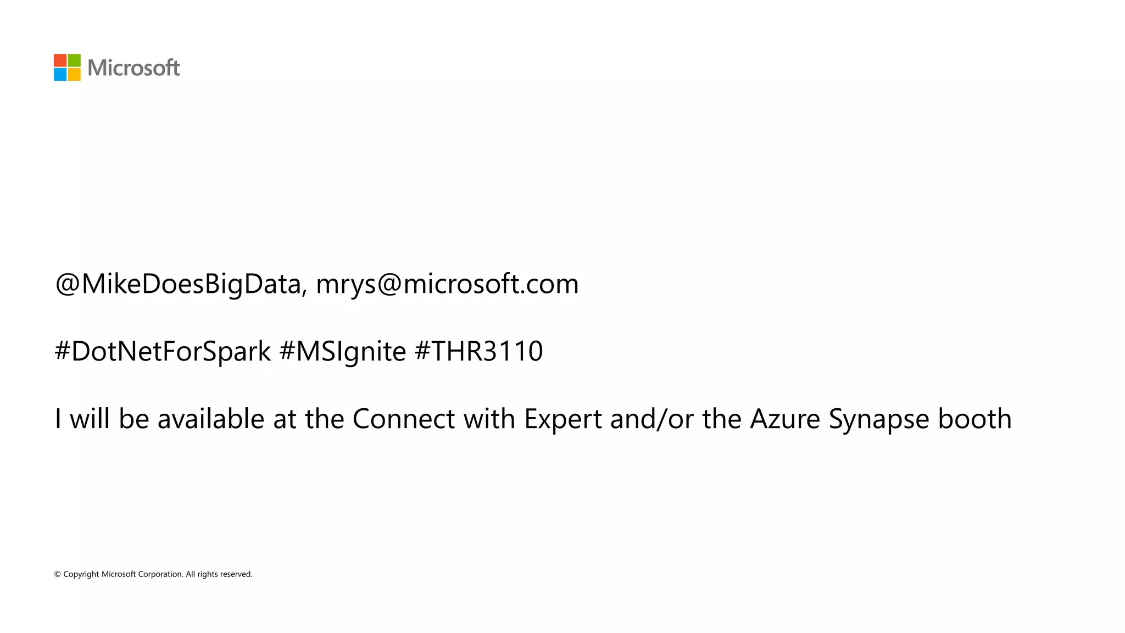Open the #MSIgnite hashtag
1125x633 pixels.
[x=343, y=352]
